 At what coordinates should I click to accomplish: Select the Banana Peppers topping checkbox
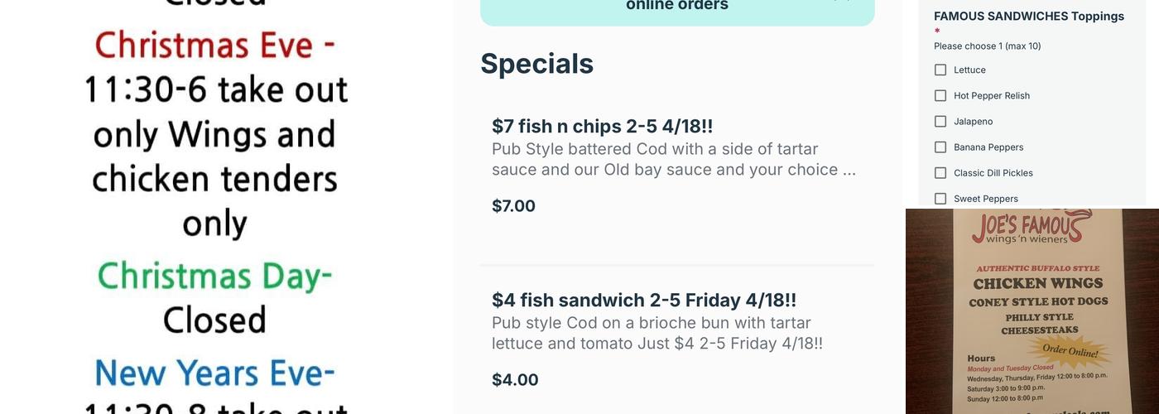(940, 147)
